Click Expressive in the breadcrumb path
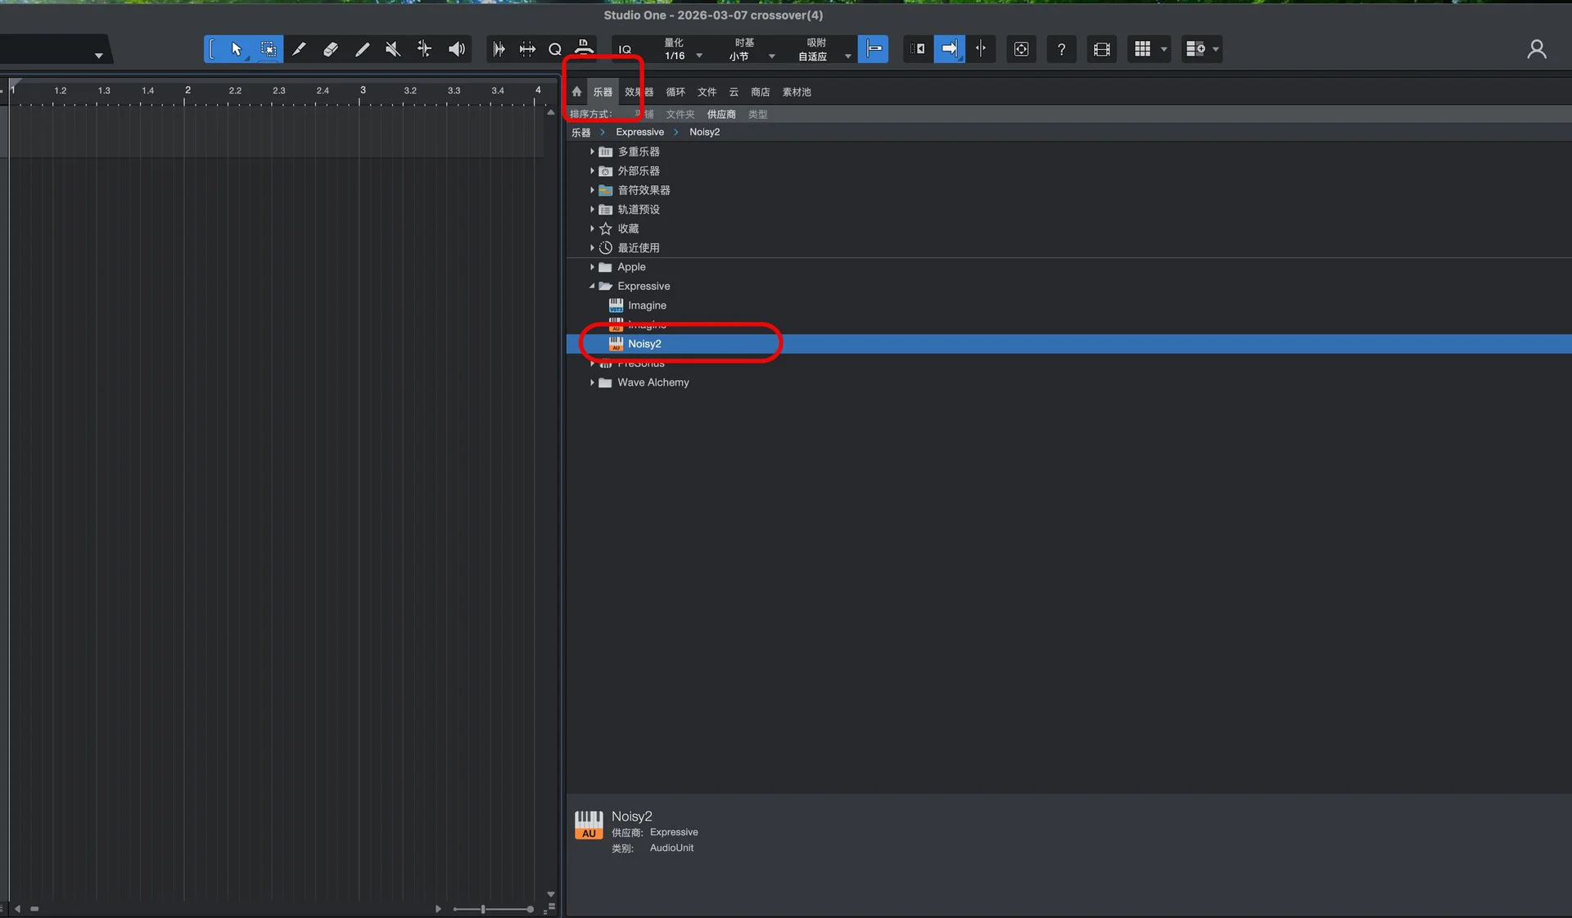Viewport: 1572px width, 918px height. tap(639, 132)
